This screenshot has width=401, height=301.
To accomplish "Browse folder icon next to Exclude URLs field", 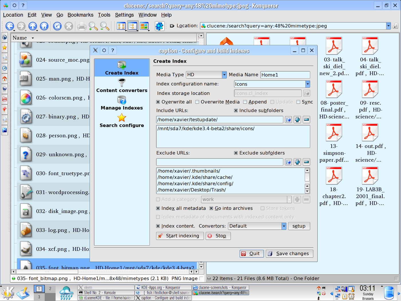I will pos(288,162).
